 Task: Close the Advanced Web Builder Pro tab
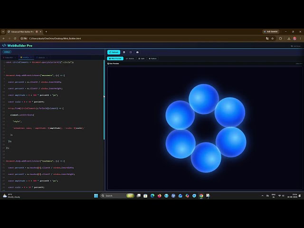[x=40, y=32]
